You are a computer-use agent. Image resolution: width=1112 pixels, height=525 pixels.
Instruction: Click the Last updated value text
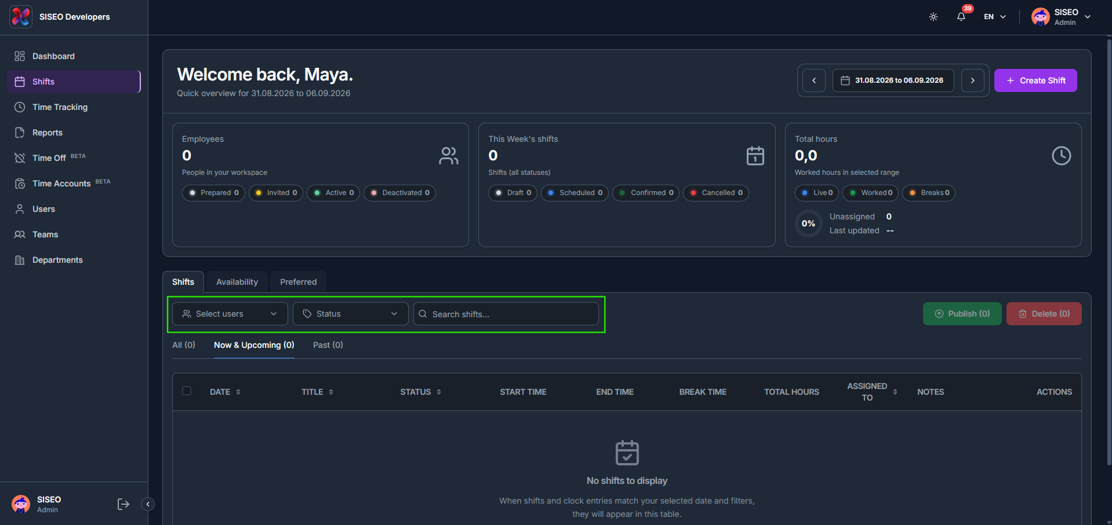(x=890, y=230)
